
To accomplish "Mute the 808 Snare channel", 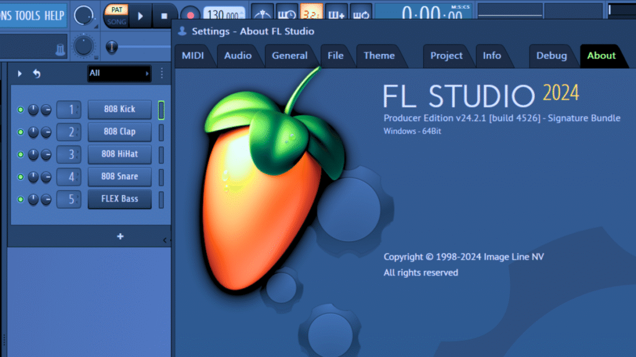I will tap(20, 177).
